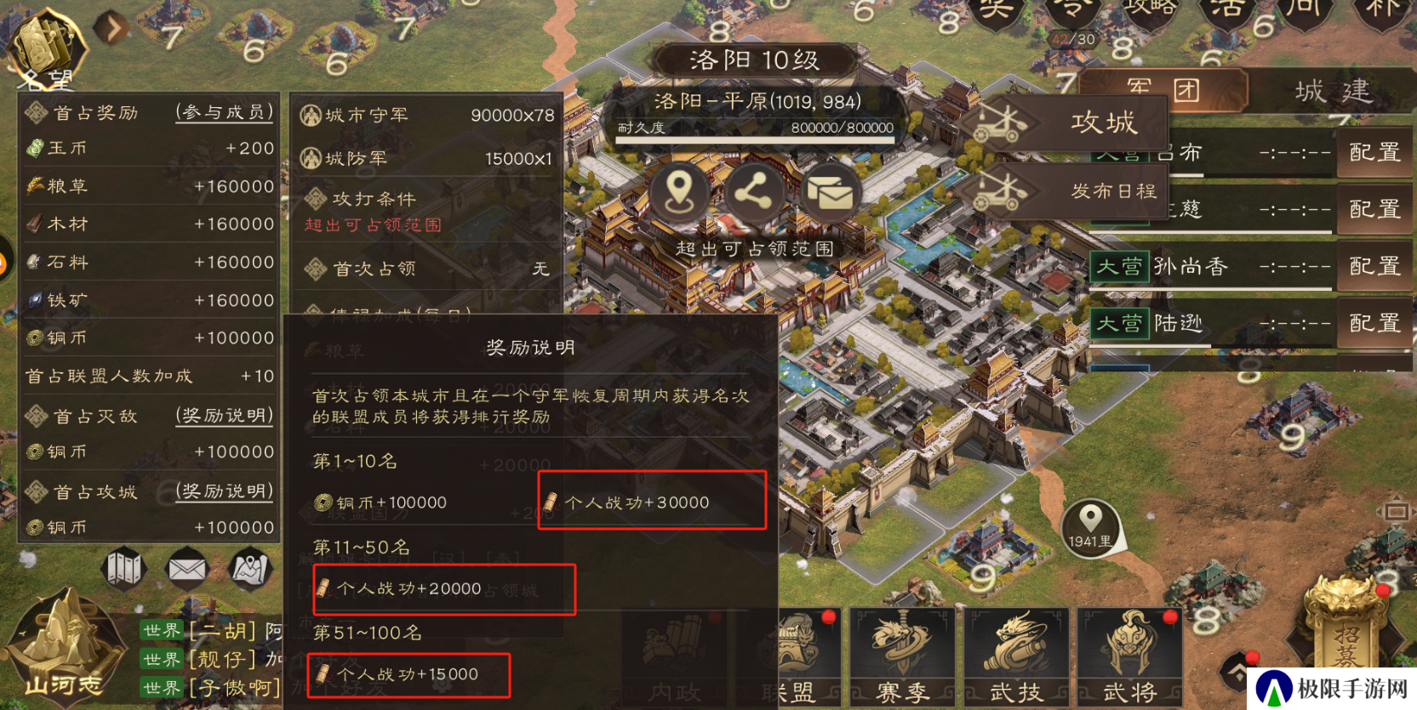This screenshot has width=1417, height=710.
Task: Click the 攻城 siege button
Action: pyautogui.click(x=1066, y=123)
